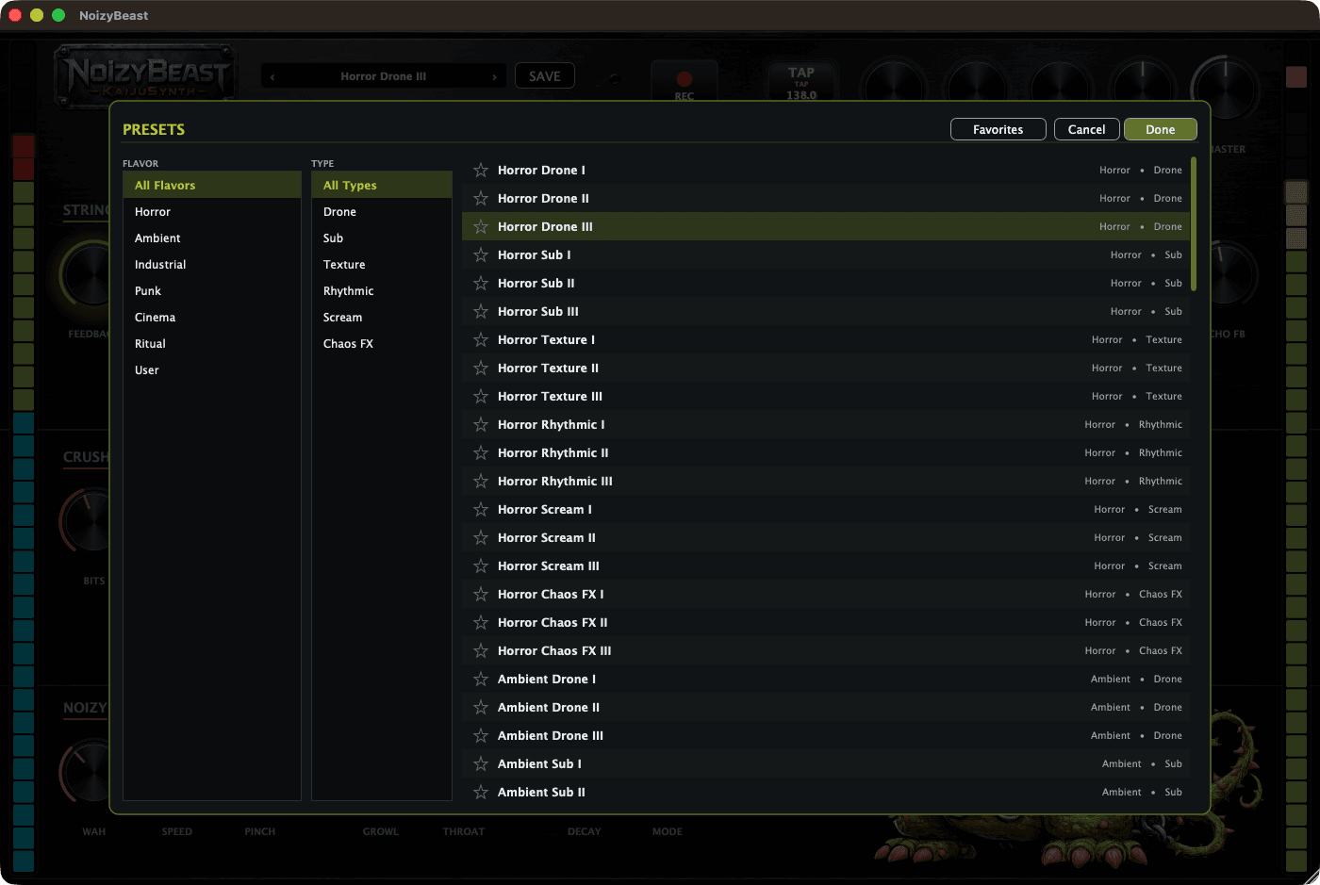Star the Horror Sub III preset
This screenshot has width=1320, height=885.
pyautogui.click(x=481, y=312)
